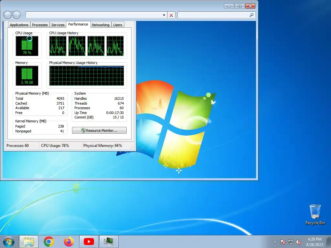Click the fourth CPU usage history graph
Viewport: 331px width, 248px height.
(115, 46)
